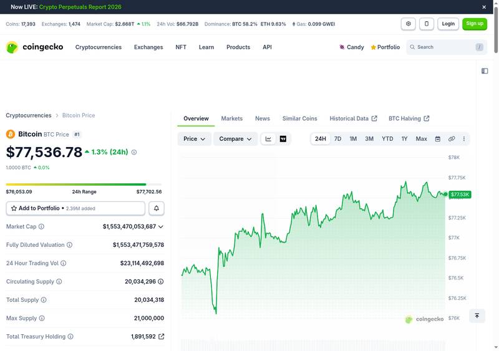Switch to the Overview tab
The height and width of the screenshot is (351, 499).
point(196,118)
